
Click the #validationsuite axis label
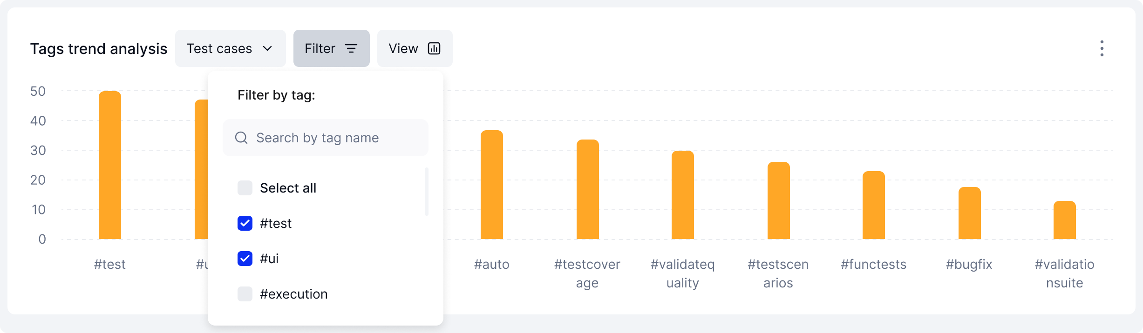pos(1064,273)
